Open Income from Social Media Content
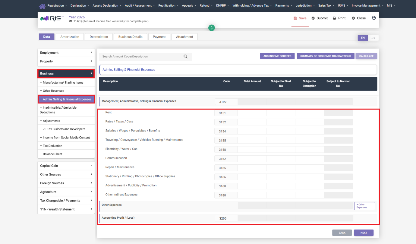The height and width of the screenshot is (244, 416). tap(66, 138)
